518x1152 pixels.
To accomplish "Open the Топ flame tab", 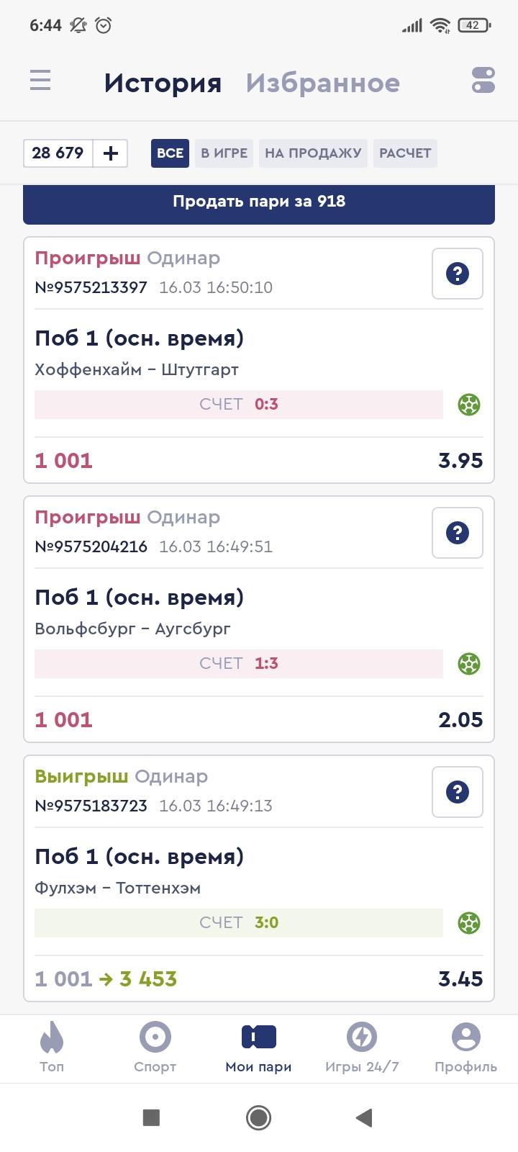I will point(52,1047).
